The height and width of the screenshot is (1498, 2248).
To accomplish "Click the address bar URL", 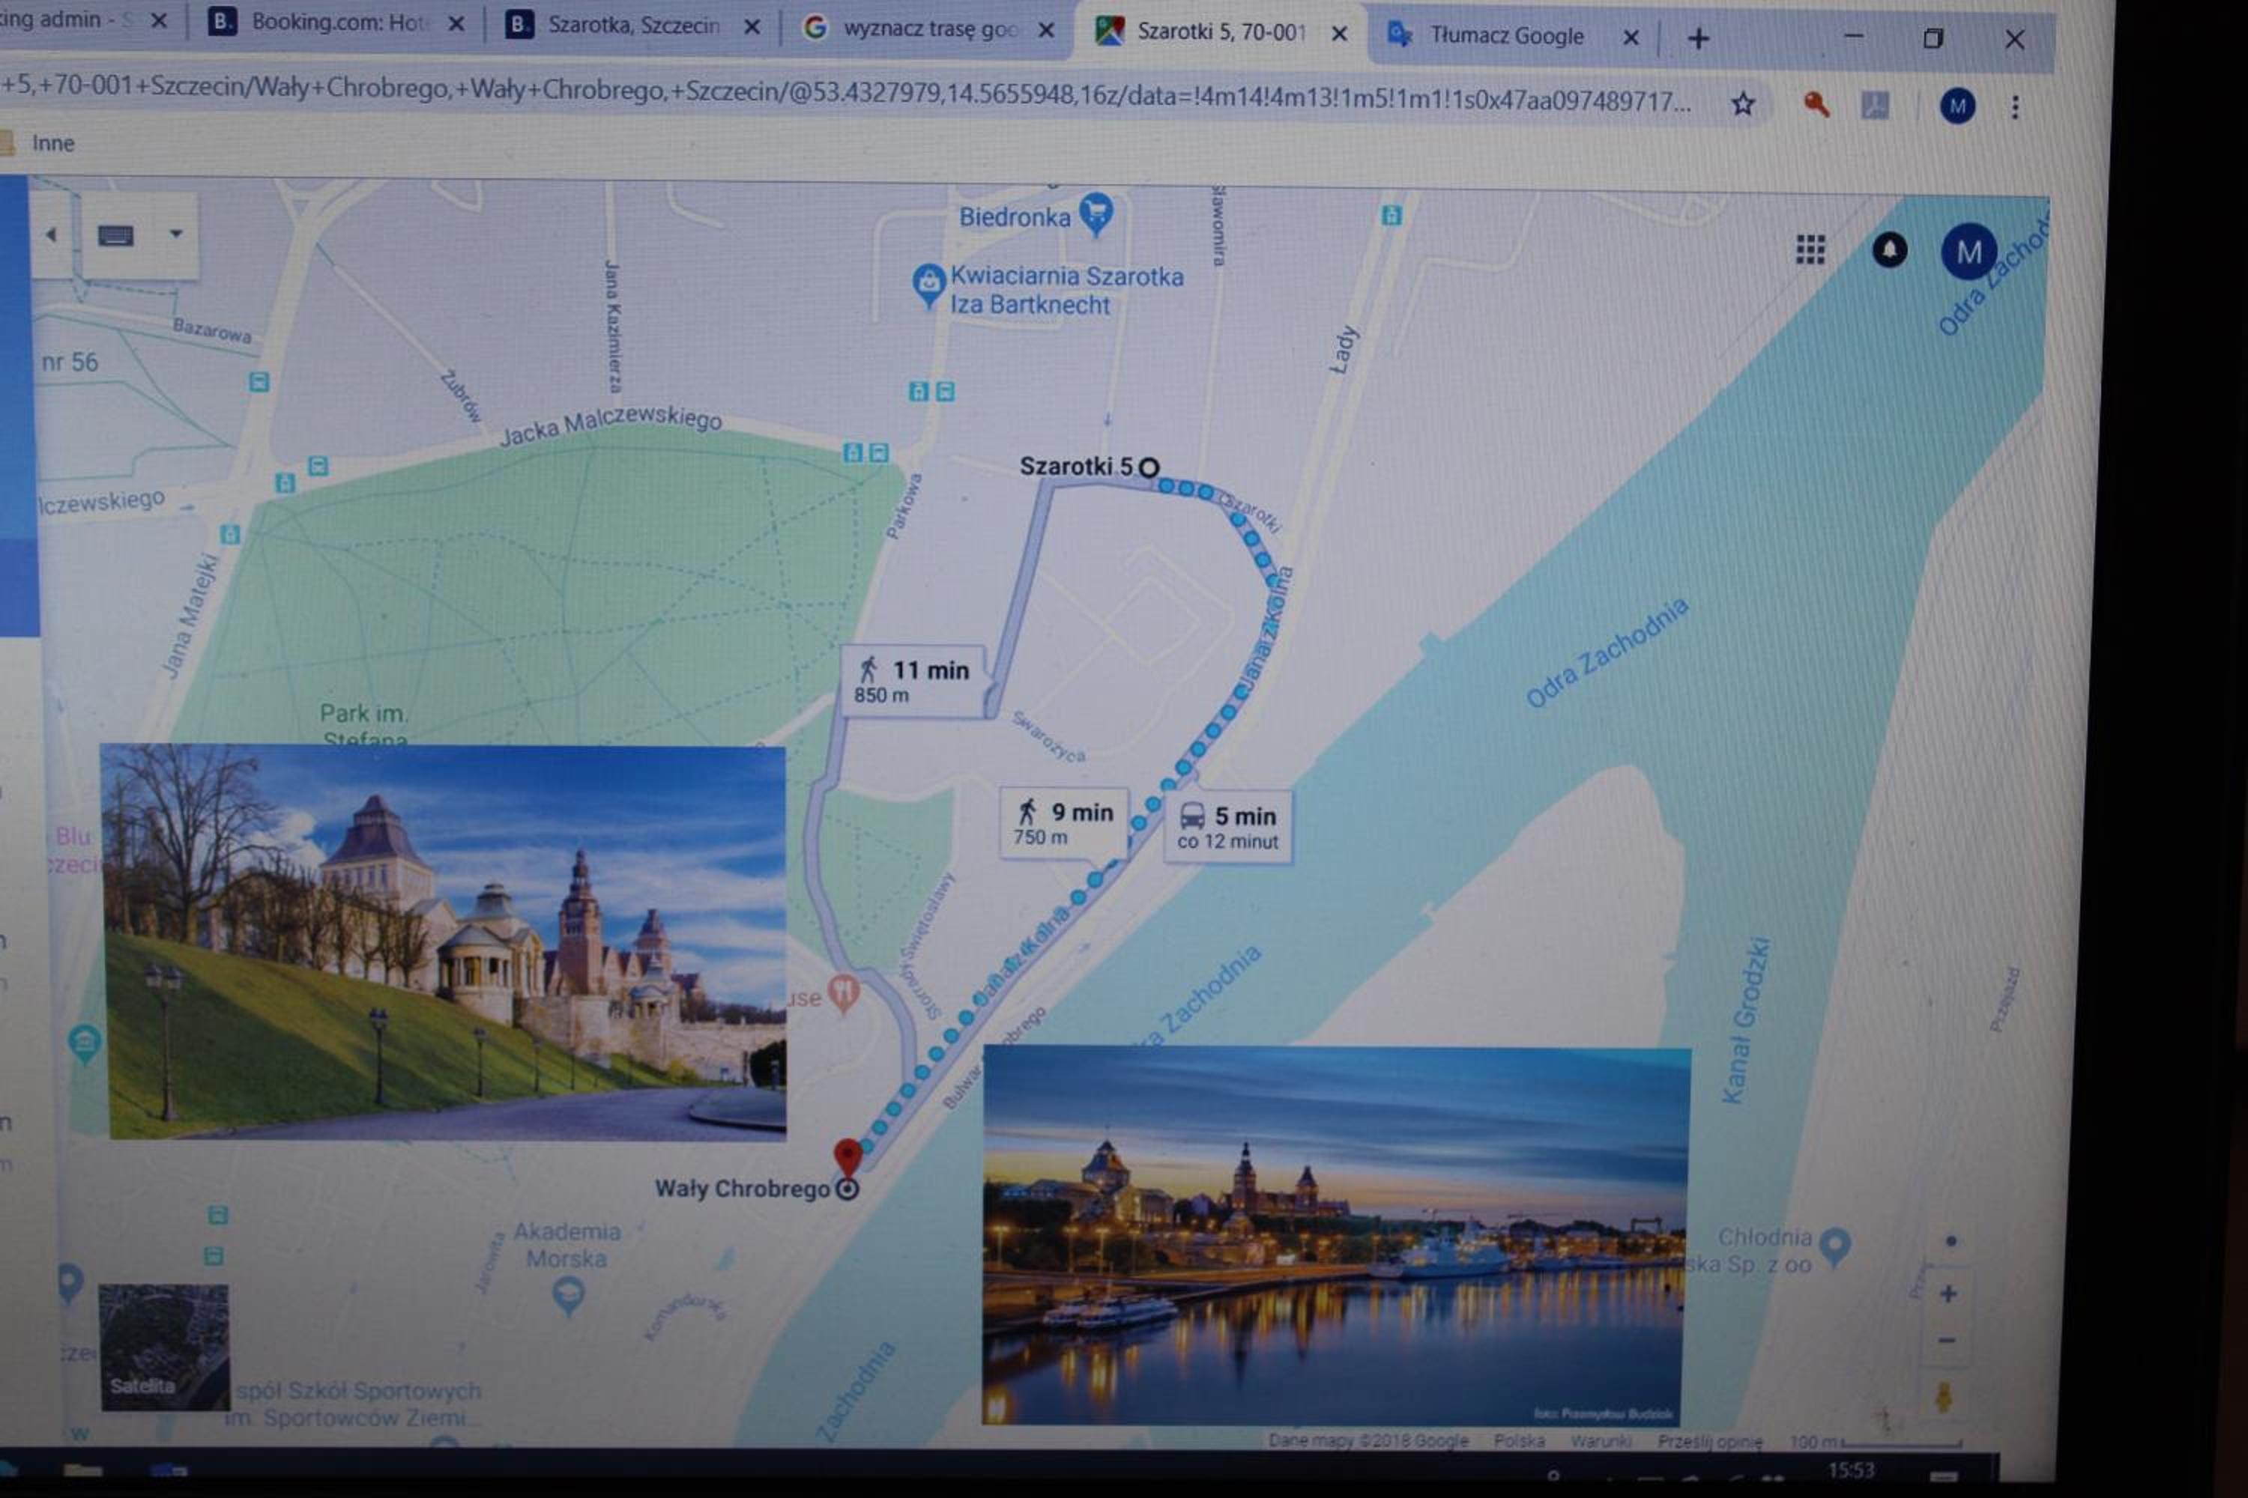I will 846,93.
